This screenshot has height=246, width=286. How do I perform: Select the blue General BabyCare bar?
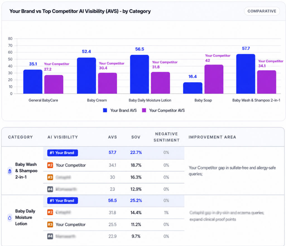coord(33,82)
